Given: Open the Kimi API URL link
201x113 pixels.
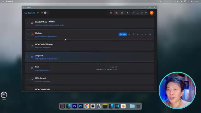Looking at the screenshot, I should click(x=42, y=70).
